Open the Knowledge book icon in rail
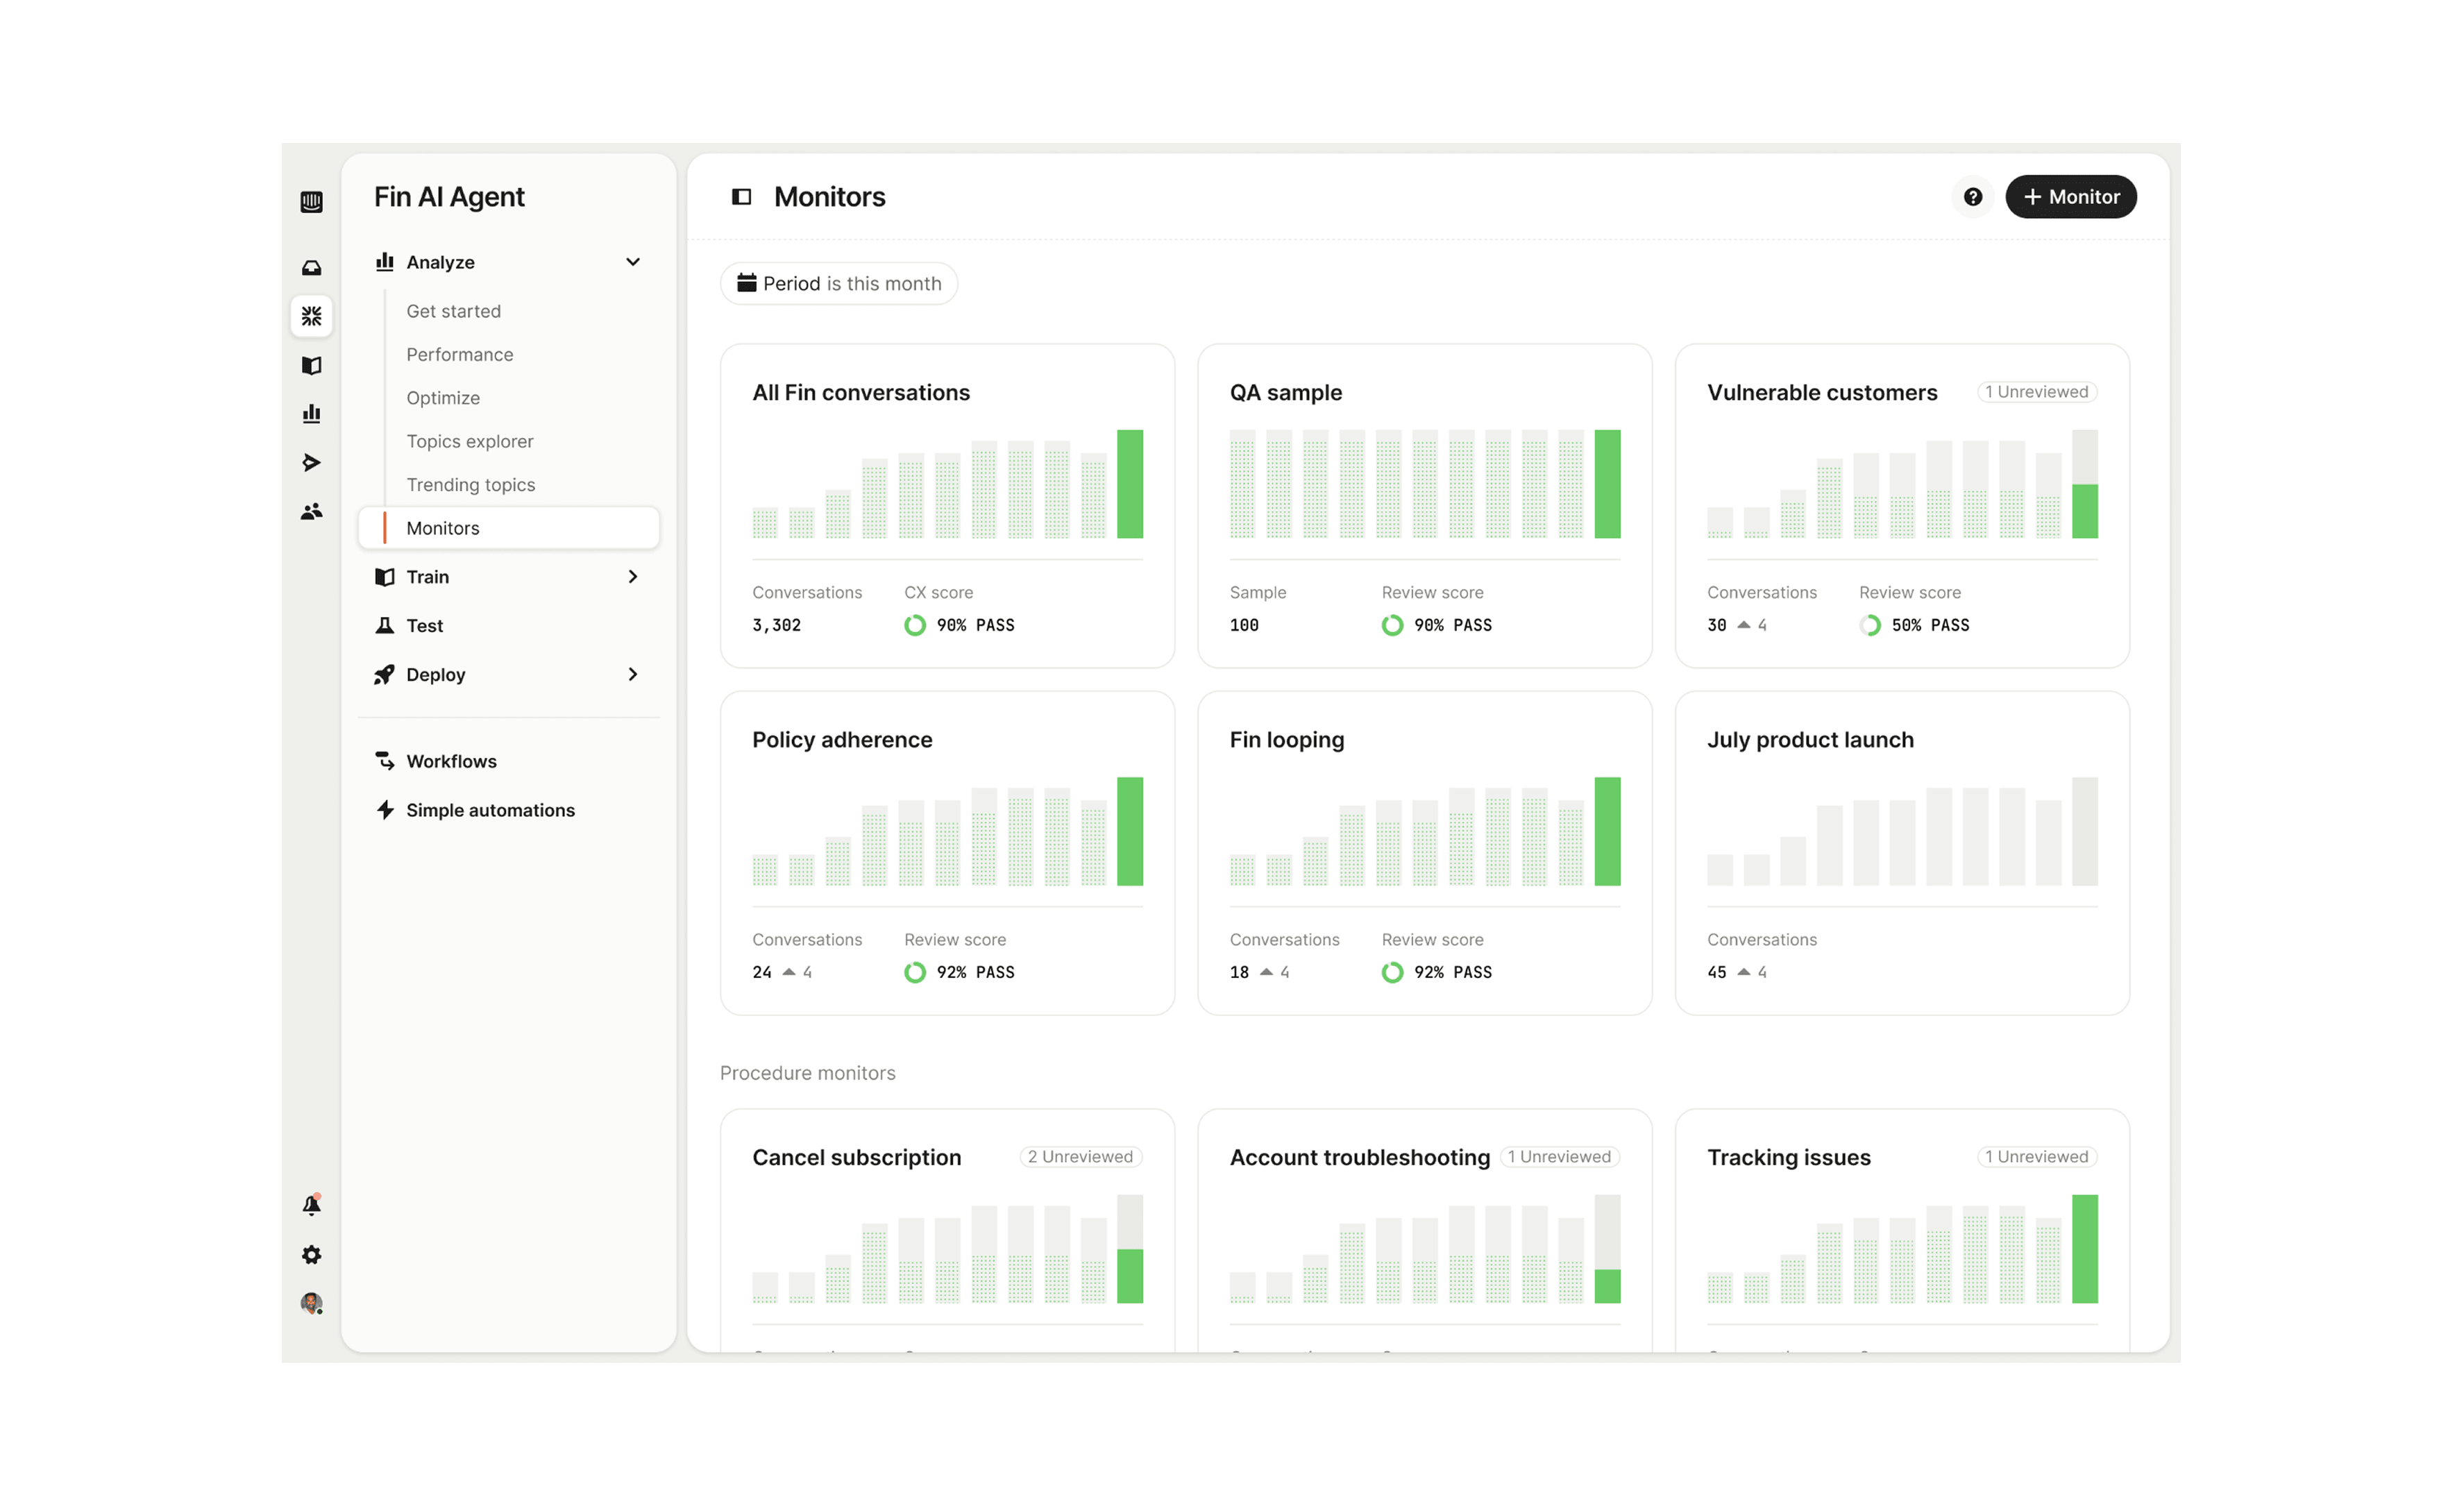The height and width of the screenshot is (1506, 2464). click(311, 365)
